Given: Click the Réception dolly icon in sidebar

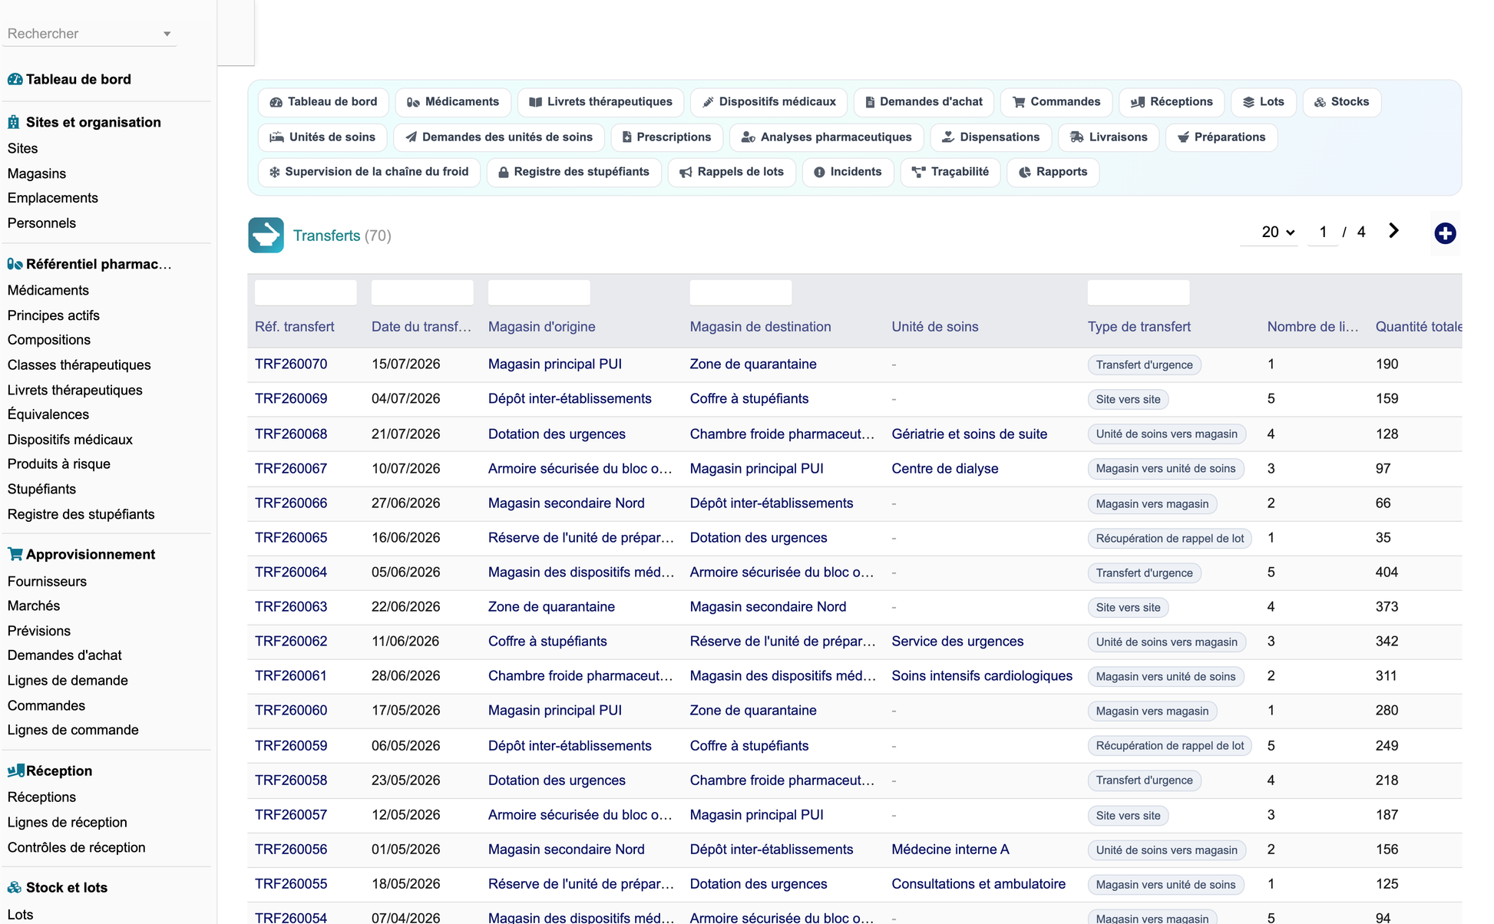Looking at the screenshot, I should point(15,771).
